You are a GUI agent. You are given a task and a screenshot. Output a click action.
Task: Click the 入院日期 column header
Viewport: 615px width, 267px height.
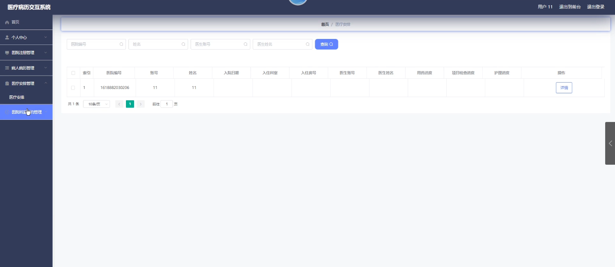pyautogui.click(x=231, y=73)
